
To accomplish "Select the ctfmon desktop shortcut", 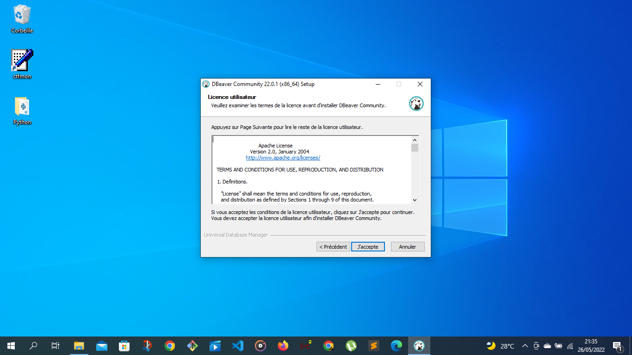I will tap(22, 64).
